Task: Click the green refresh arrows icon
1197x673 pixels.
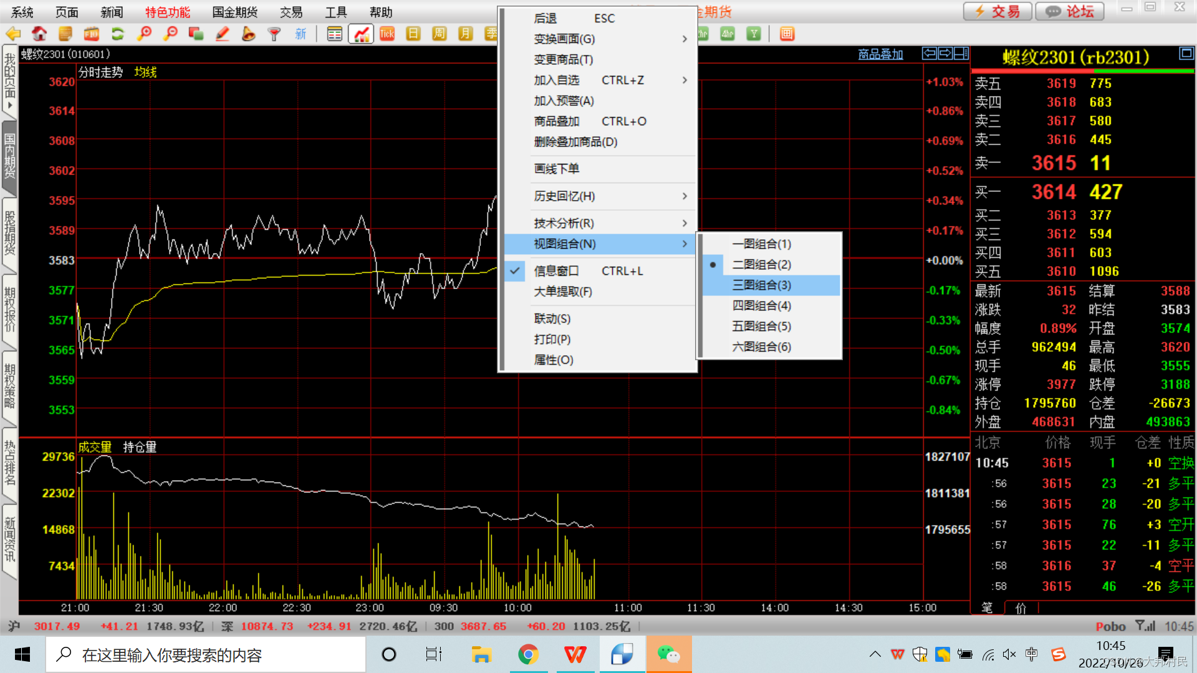Action: (118, 34)
